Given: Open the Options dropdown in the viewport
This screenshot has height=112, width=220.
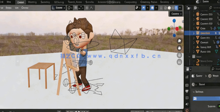Looking at the screenshot, I should tap(176, 14).
